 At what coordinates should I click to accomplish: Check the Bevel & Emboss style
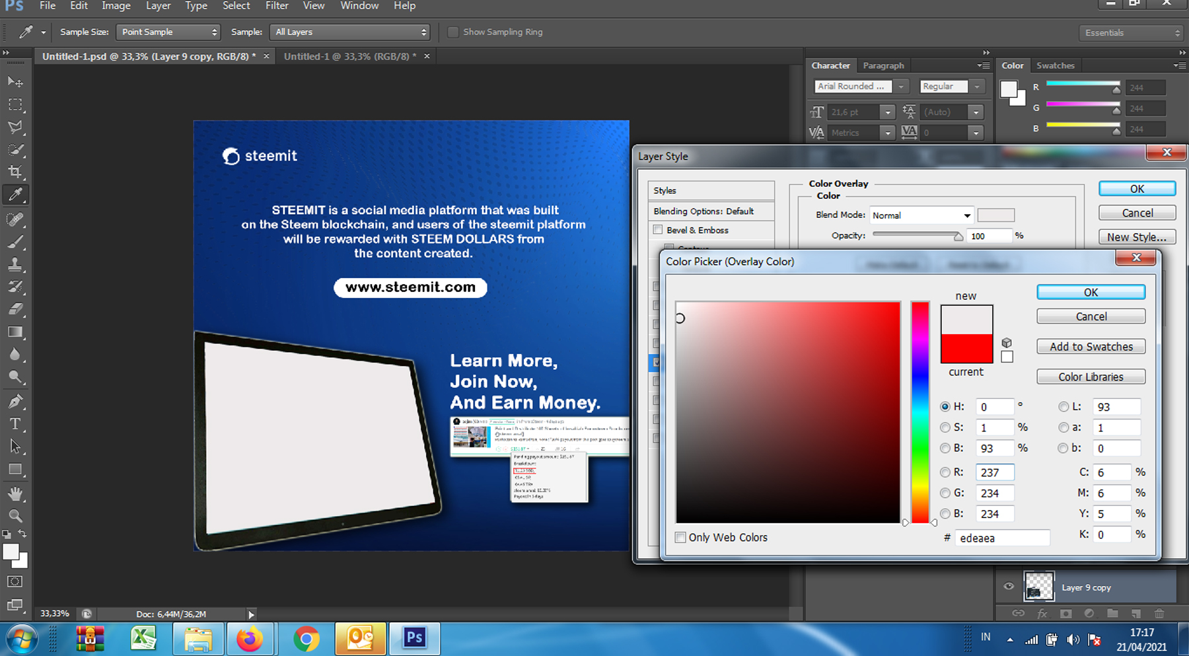pos(658,230)
